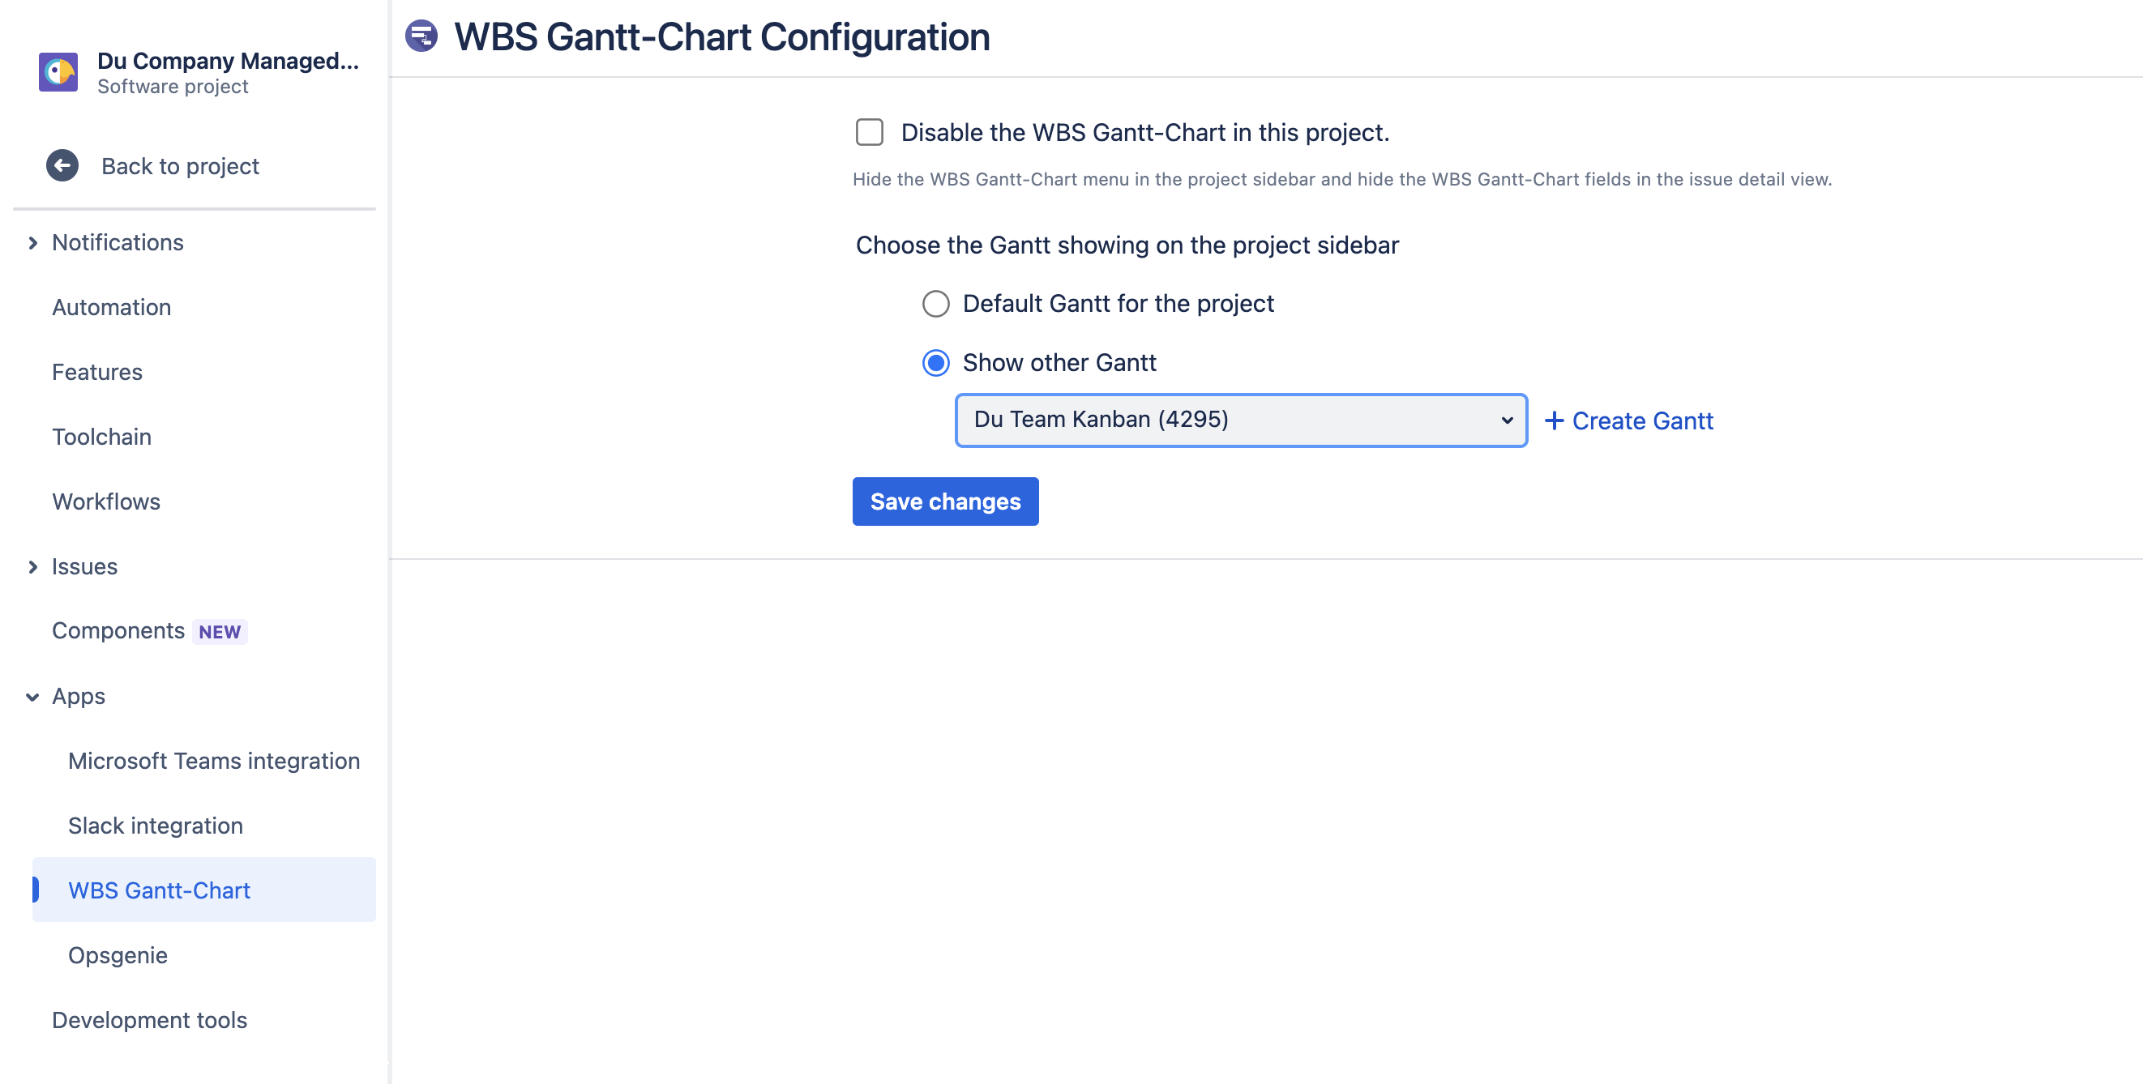Switch to Workflows settings
This screenshot has height=1084, width=2143.
point(105,501)
